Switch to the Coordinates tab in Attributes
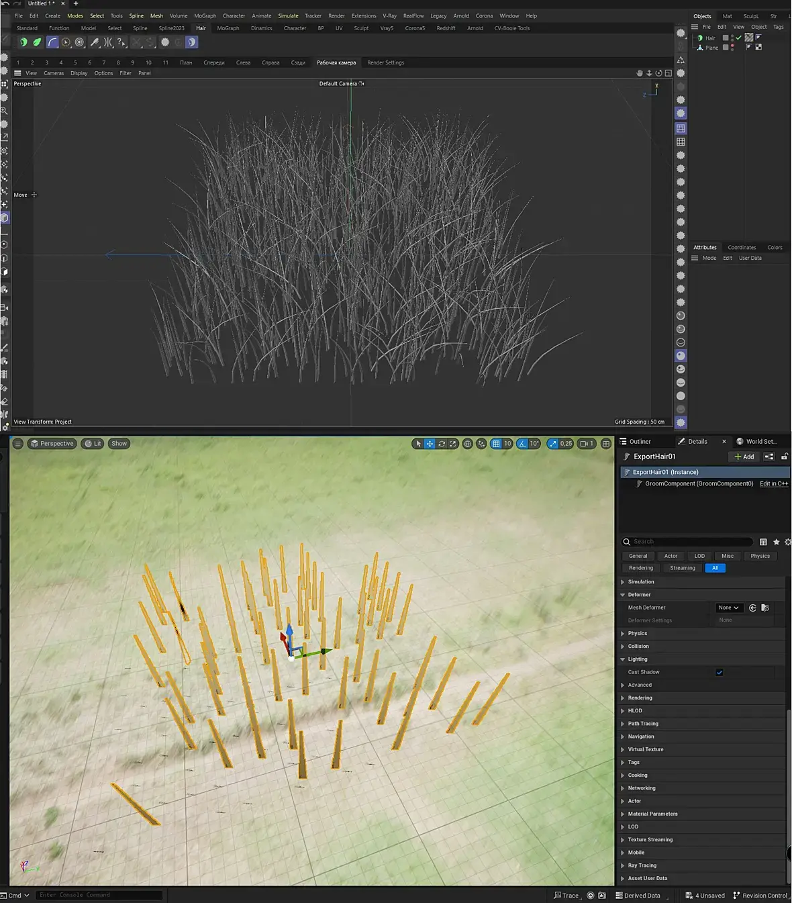The image size is (792, 903). point(742,248)
